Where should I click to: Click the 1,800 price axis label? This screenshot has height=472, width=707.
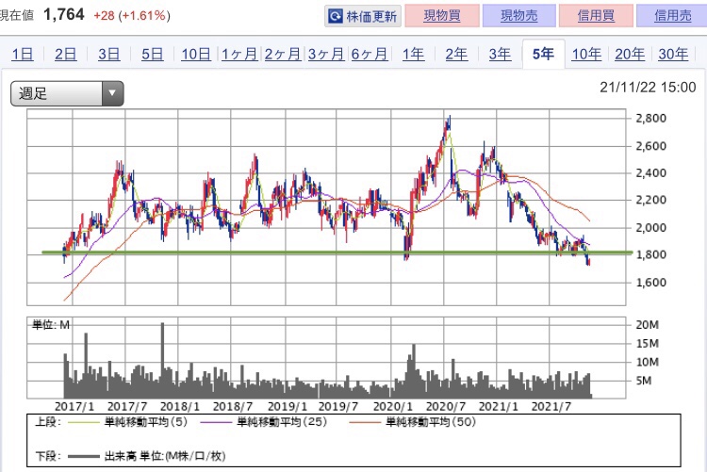tap(650, 254)
